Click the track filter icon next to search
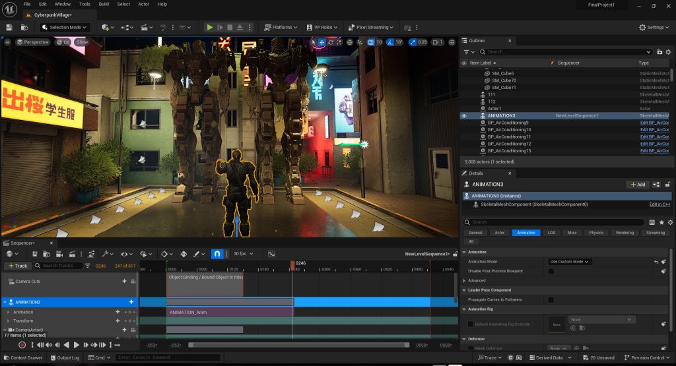 coord(88,266)
